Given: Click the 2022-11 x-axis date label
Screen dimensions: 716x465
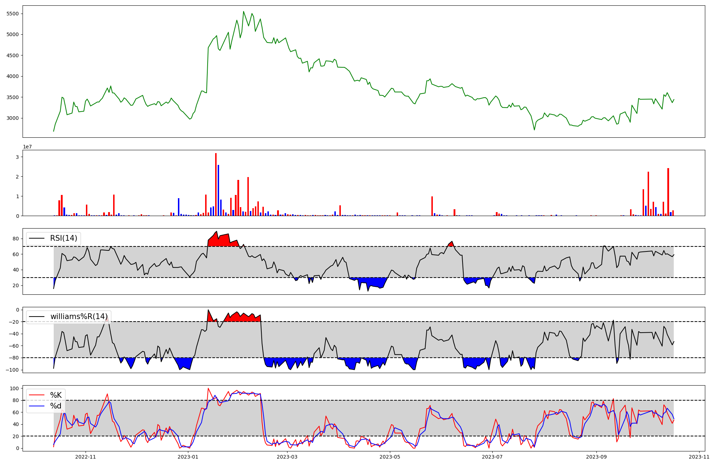Looking at the screenshot, I should pyautogui.click(x=86, y=457).
